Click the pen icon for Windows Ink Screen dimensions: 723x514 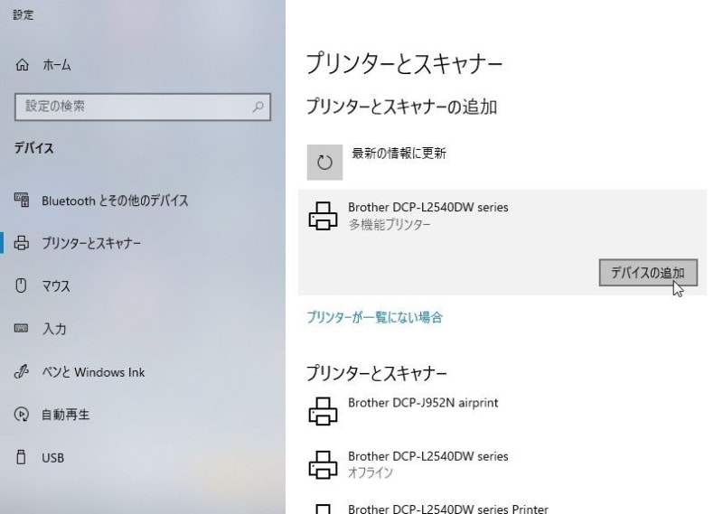pyautogui.click(x=23, y=372)
